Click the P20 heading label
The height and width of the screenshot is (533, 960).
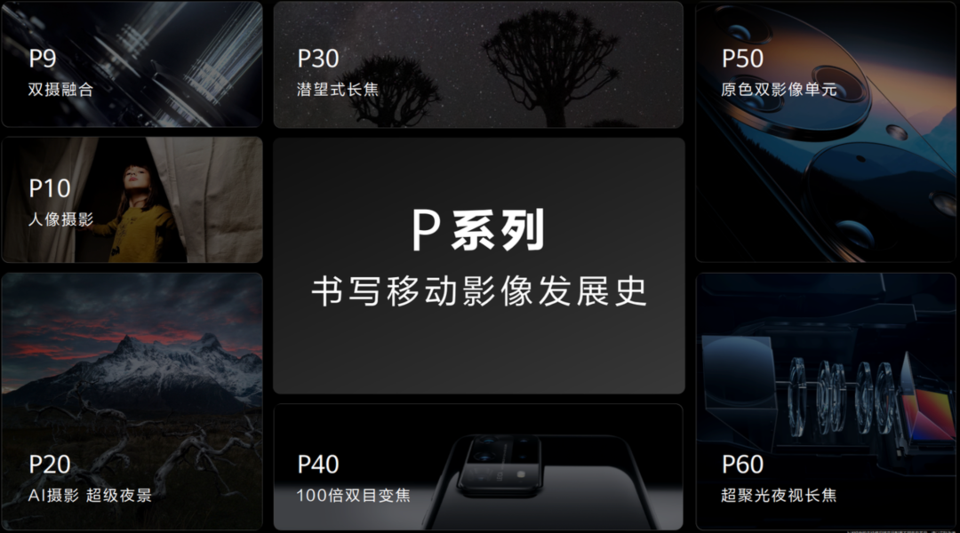point(50,465)
